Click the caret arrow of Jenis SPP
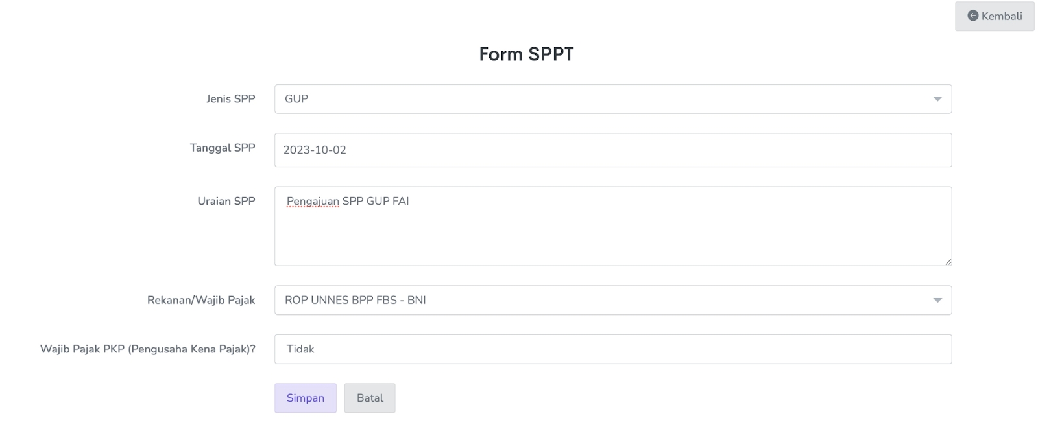This screenshot has width=1038, height=427. pos(937,99)
